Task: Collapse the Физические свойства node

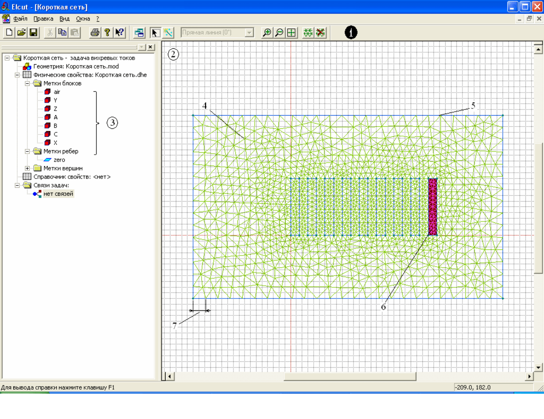Action: point(17,75)
